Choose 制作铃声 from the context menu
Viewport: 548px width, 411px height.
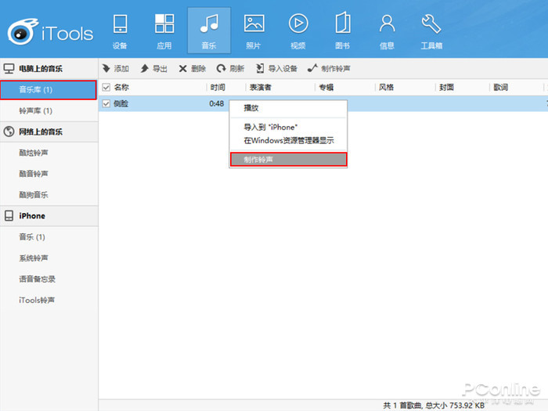[288, 160]
